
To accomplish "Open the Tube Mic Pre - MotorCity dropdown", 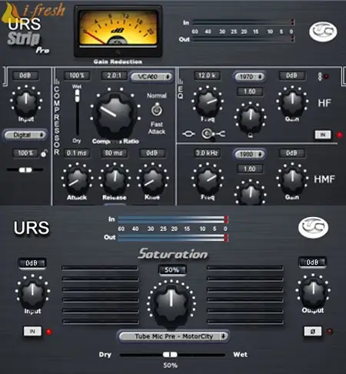I will [x=174, y=336].
